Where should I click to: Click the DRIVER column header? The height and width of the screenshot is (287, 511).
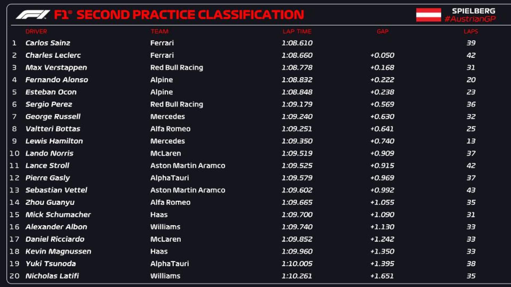(x=36, y=31)
